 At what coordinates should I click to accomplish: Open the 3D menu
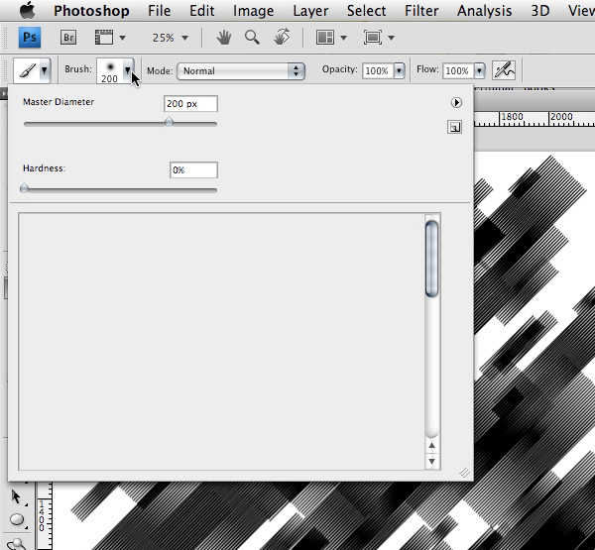pos(540,11)
